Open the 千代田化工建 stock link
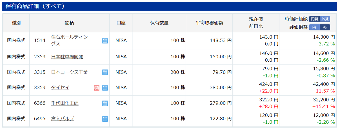Image resolution: width=338 pixels, height=129 pixels. [65, 103]
